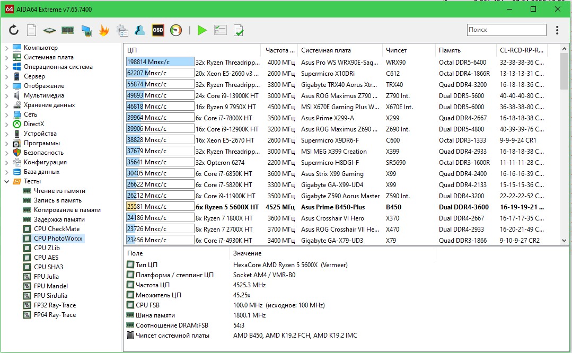Select Сеть in the sidebar tree

click(30, 114)
